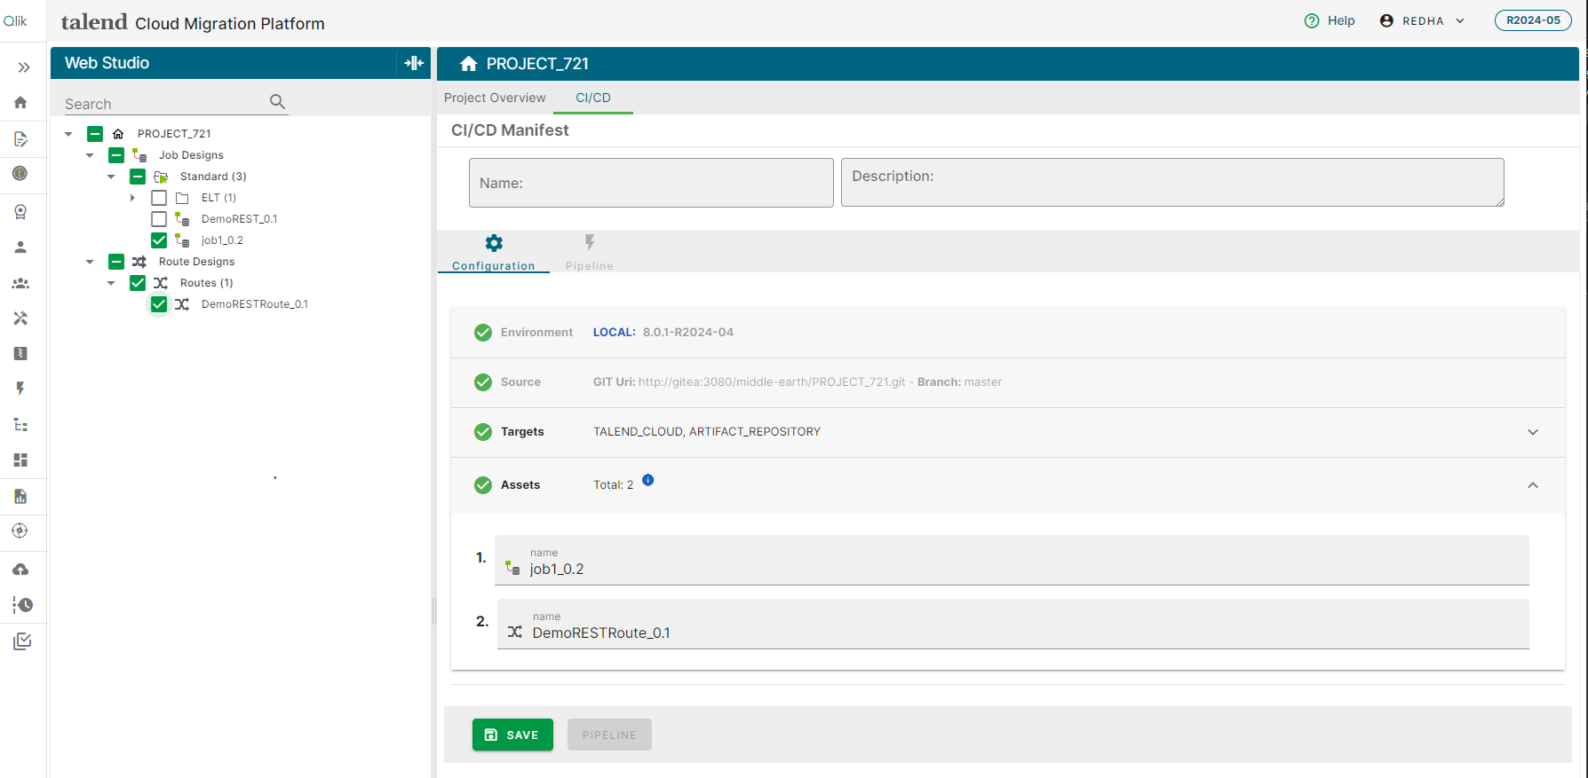This screenshot has width=1588, height=778.
Task: Open the history clock icon in sidebar
Action: click(22, 604)
